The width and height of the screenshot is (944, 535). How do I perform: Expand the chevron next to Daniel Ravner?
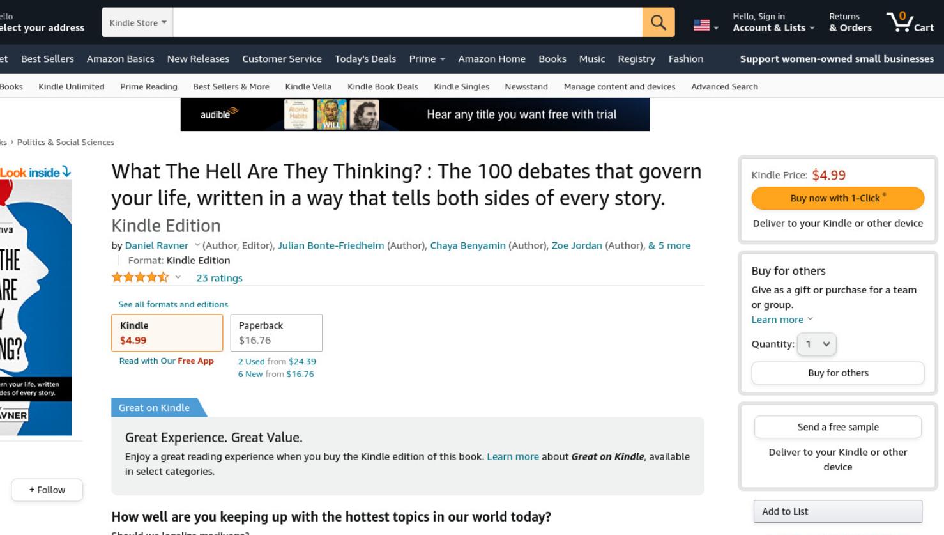pyautogui.click(x=197, y=245)
